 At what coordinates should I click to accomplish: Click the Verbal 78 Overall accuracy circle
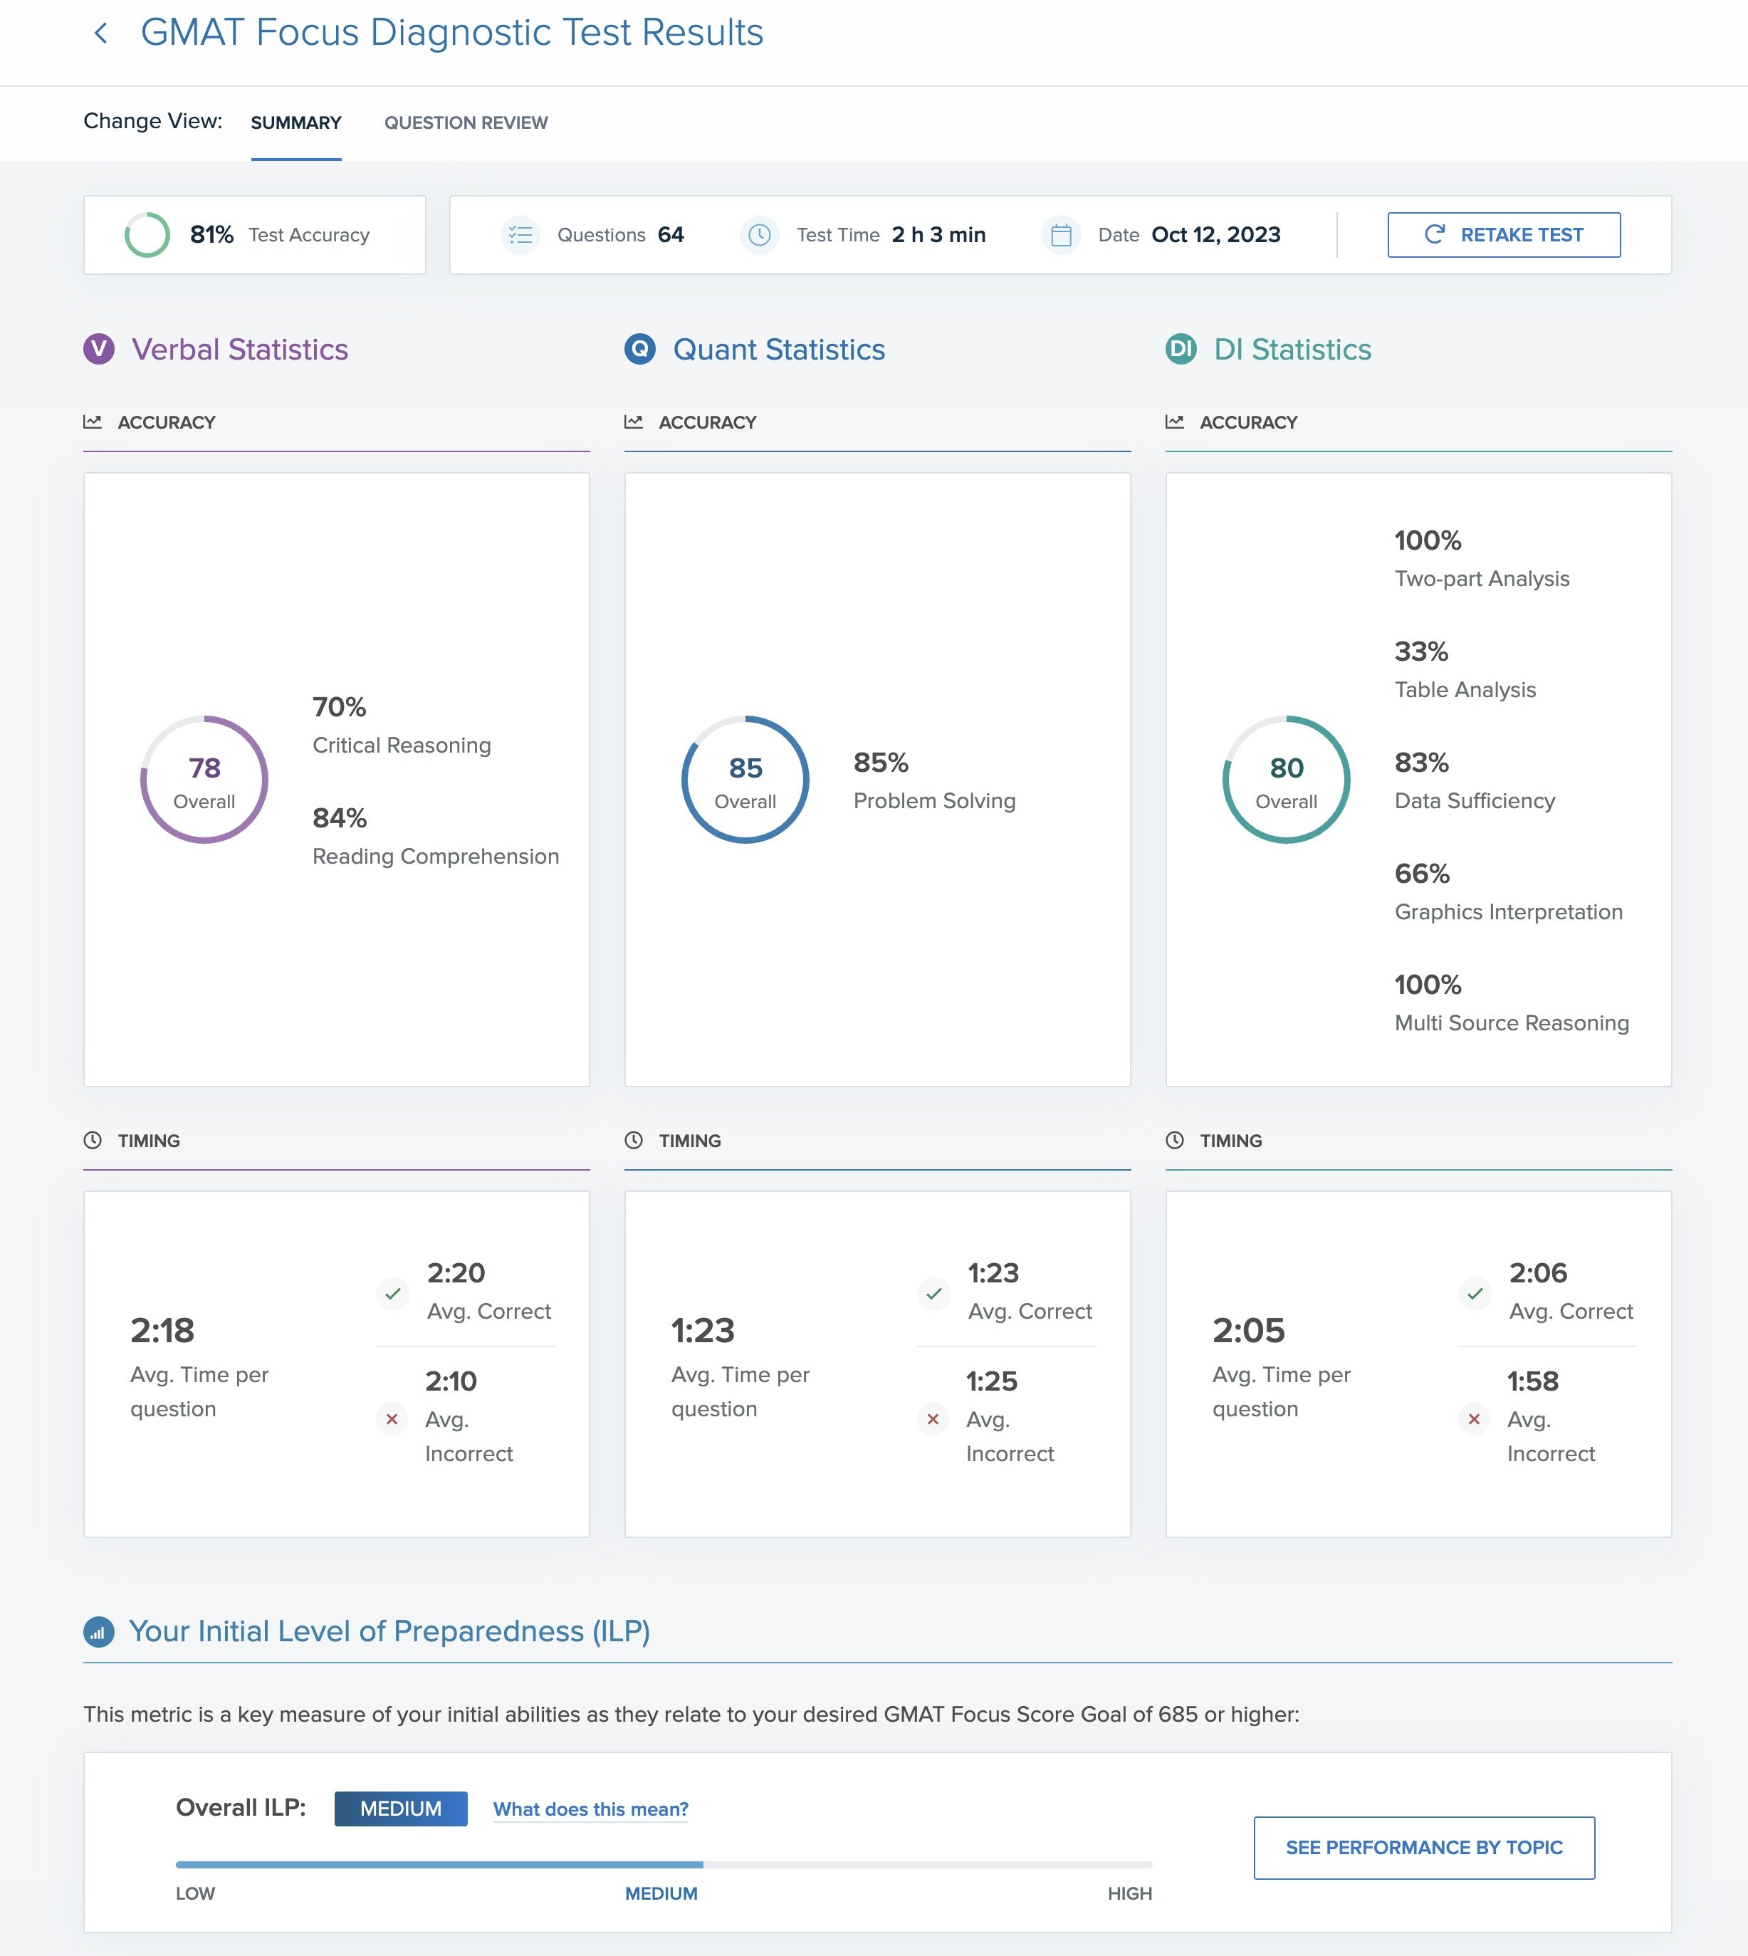(204, 780)
